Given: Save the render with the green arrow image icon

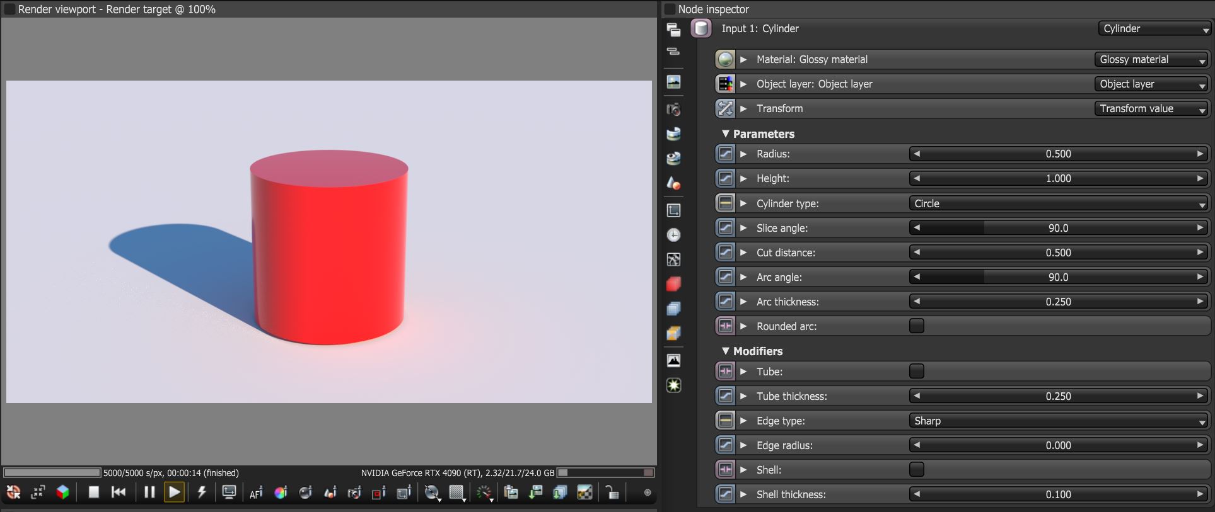Looking at the screenshot, I should [x=536, y=492].
